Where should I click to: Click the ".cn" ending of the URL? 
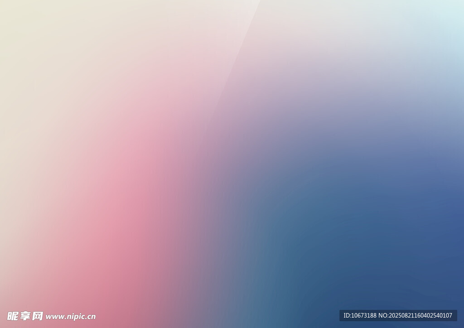coord(91,317)
